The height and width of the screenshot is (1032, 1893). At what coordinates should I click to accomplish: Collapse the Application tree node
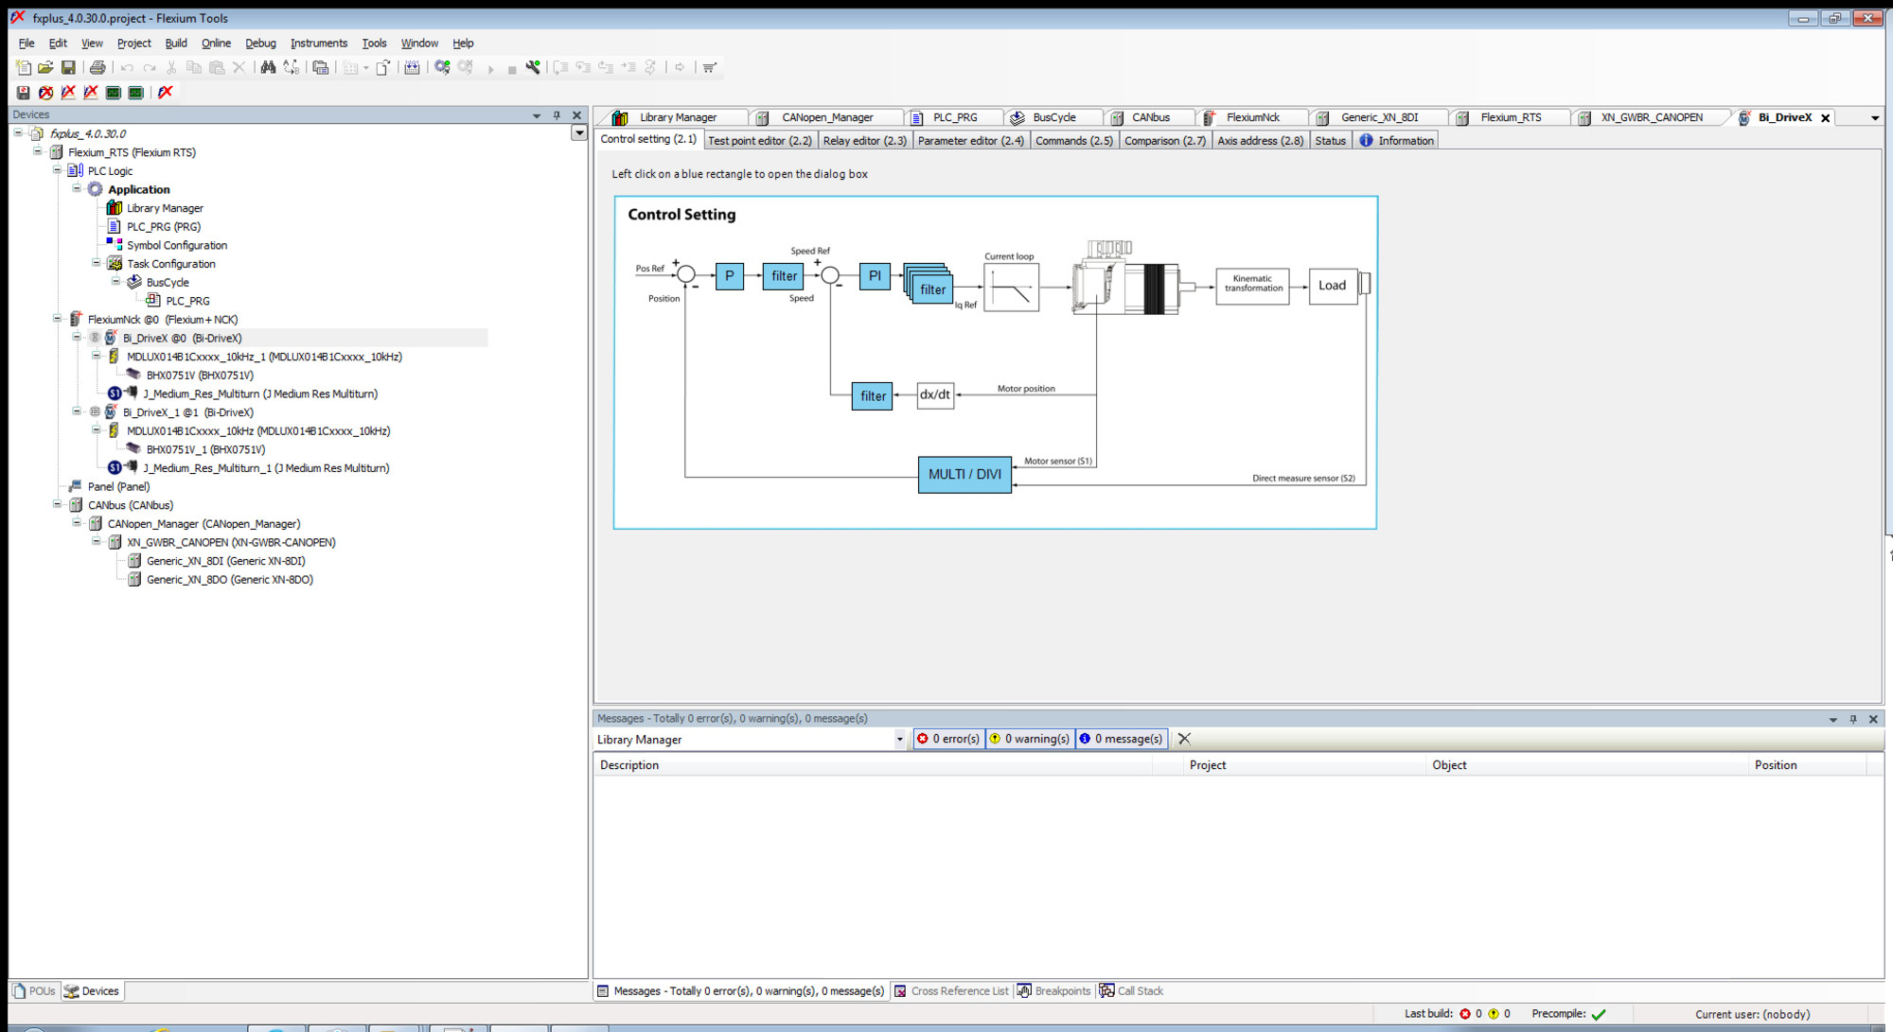click(77, 189)
